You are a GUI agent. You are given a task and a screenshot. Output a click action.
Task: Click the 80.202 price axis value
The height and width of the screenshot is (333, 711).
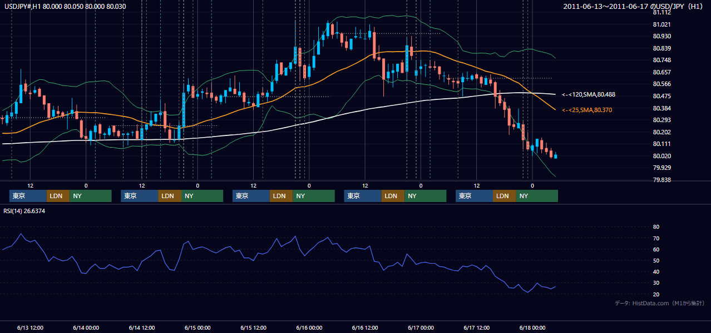[x=661, y=132]
